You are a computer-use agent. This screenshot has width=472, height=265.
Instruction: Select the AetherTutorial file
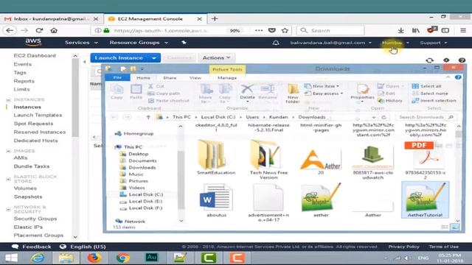click(x=425, y=199)
